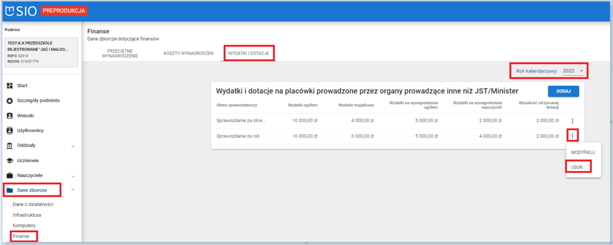Screen dimensions: 613x245
Task: Click the 6 000,00 zł cell
Action: pos(363,136)
